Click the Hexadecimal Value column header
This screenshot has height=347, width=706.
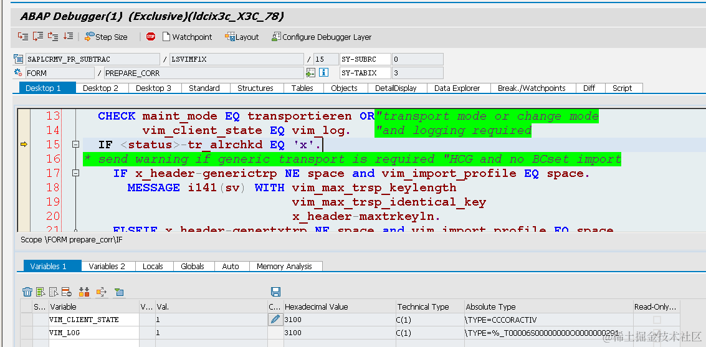[x=340, y=307]
